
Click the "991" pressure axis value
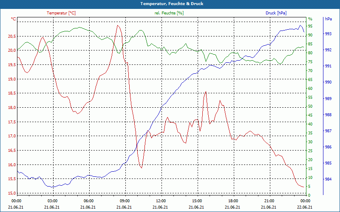coord(328,66)
